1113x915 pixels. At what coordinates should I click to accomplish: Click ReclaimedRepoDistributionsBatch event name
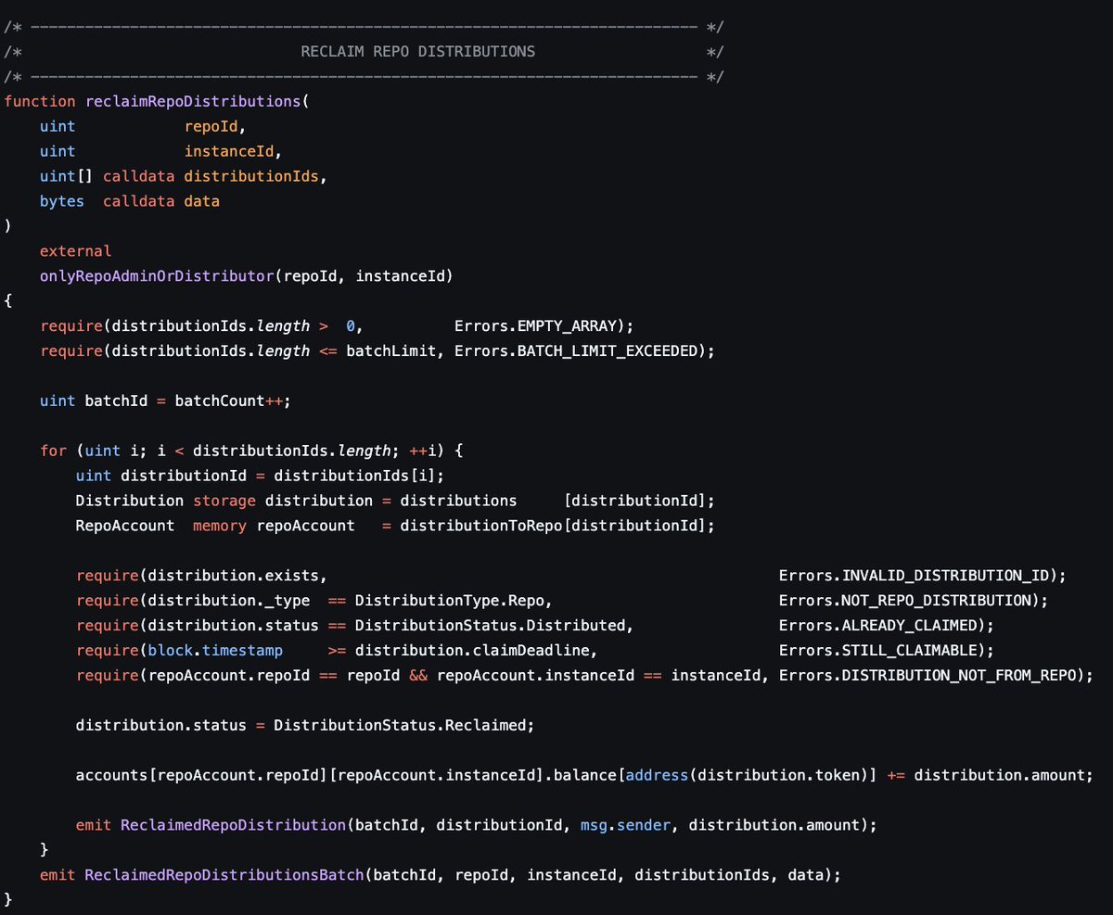(x=224, y=877)
